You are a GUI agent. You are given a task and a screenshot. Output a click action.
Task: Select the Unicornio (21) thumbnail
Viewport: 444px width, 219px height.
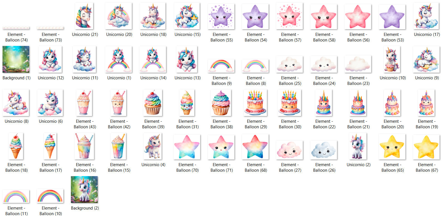click(84, 16)
